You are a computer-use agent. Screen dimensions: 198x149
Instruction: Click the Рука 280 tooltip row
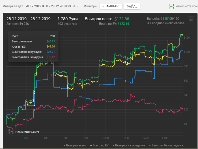coord(33,36)
